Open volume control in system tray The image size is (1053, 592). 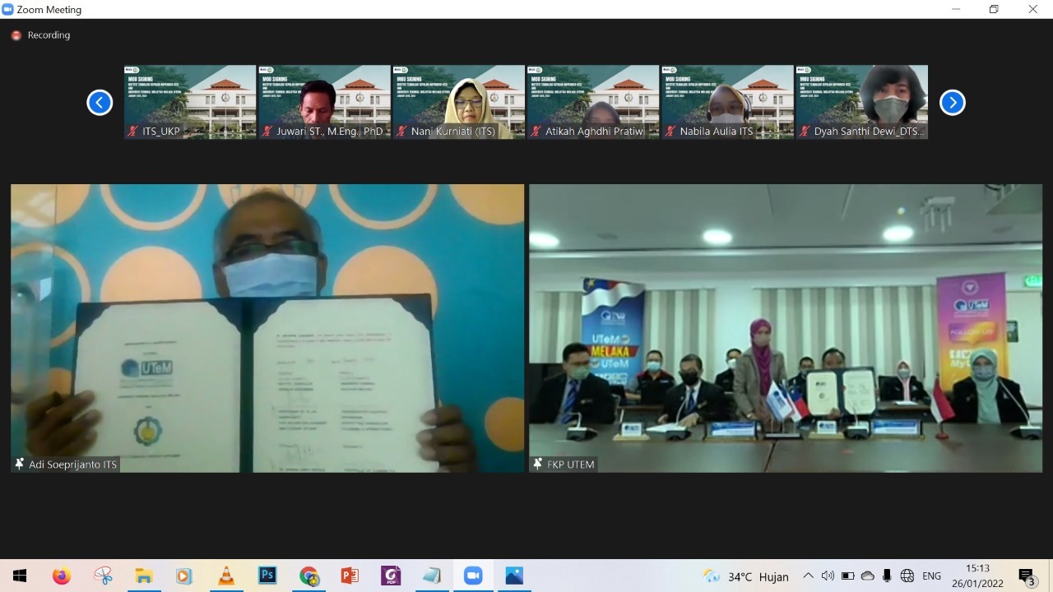tap(828, 576)
